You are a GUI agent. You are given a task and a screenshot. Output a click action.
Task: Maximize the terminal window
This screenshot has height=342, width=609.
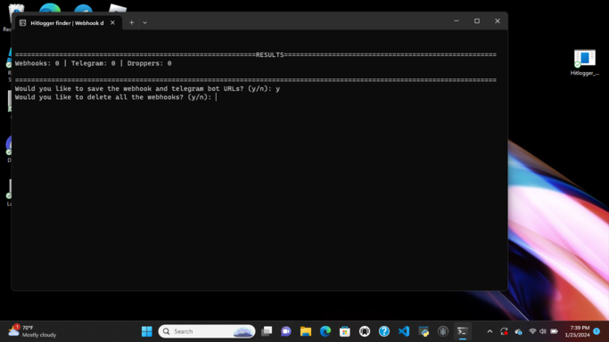click(x=477, y=21)
